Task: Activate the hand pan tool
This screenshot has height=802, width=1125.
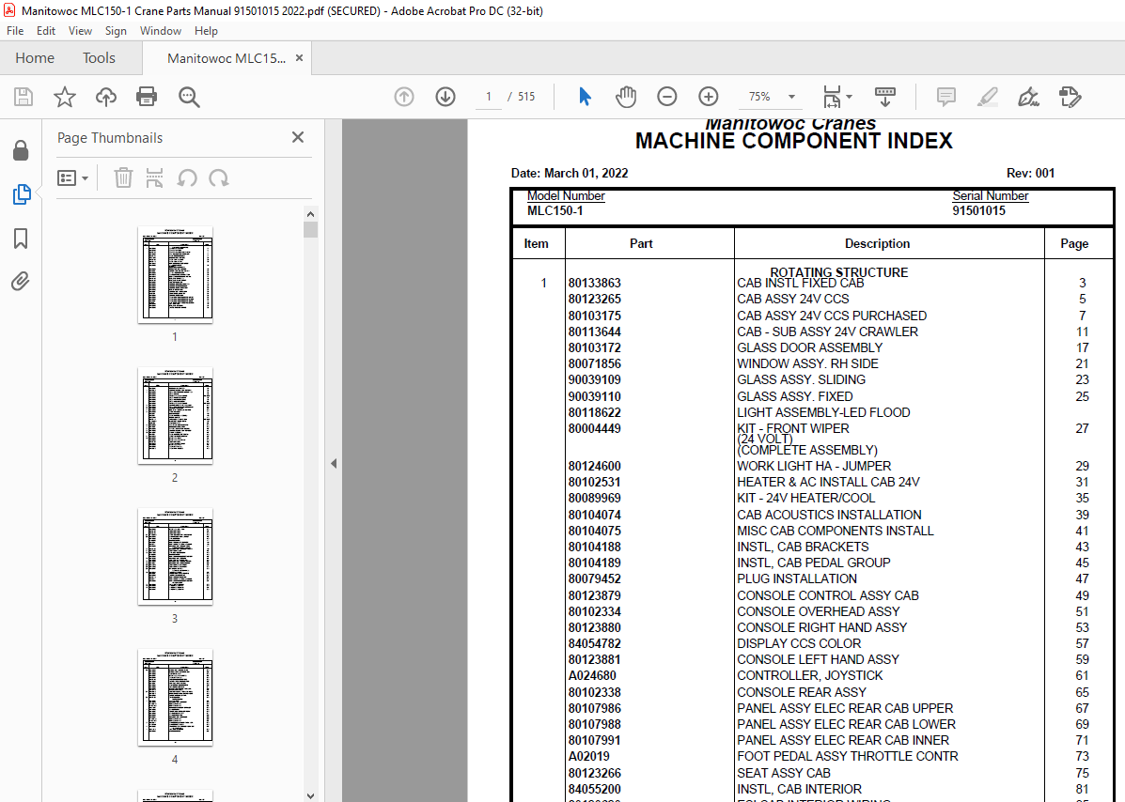Action: 626,97
